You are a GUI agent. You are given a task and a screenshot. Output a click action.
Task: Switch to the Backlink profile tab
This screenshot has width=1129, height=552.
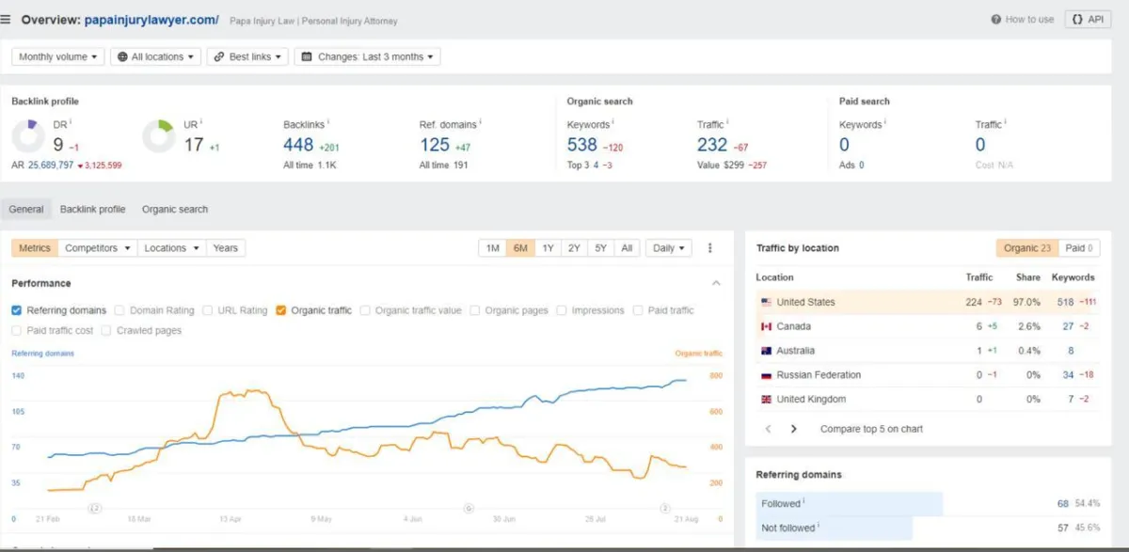pos(92,210)
